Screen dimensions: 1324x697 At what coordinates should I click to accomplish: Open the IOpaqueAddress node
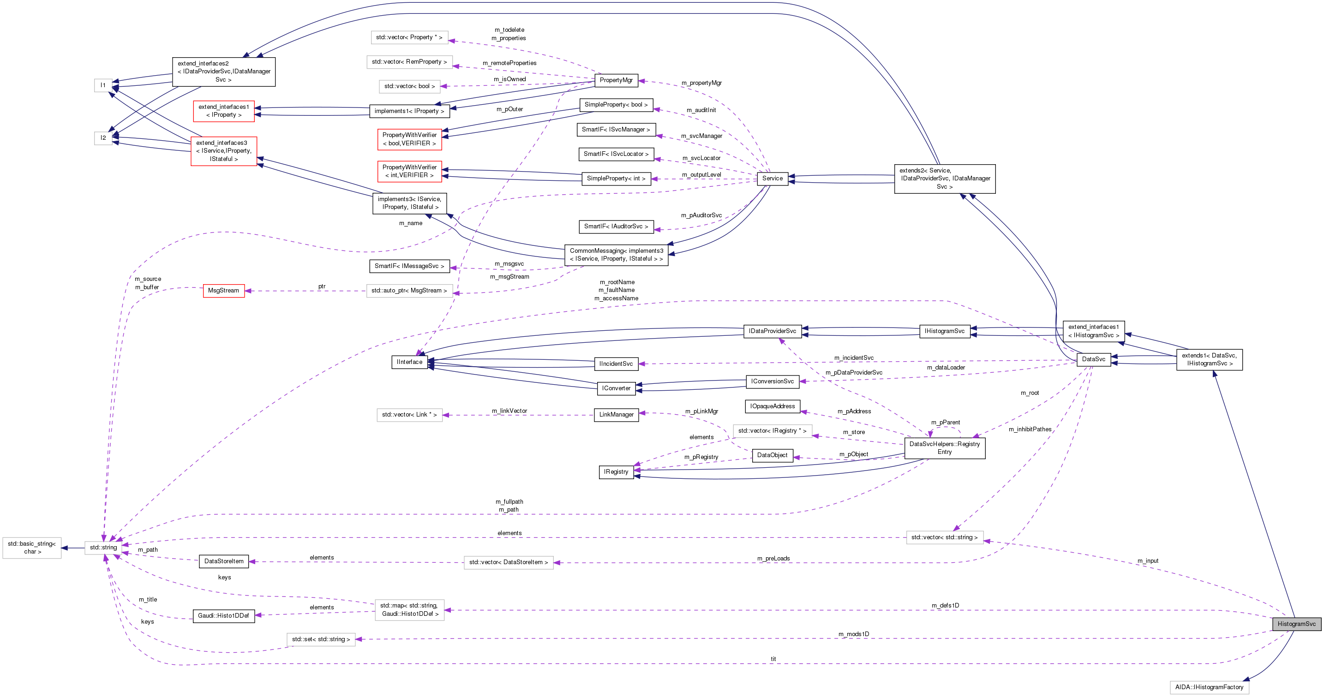772,406
